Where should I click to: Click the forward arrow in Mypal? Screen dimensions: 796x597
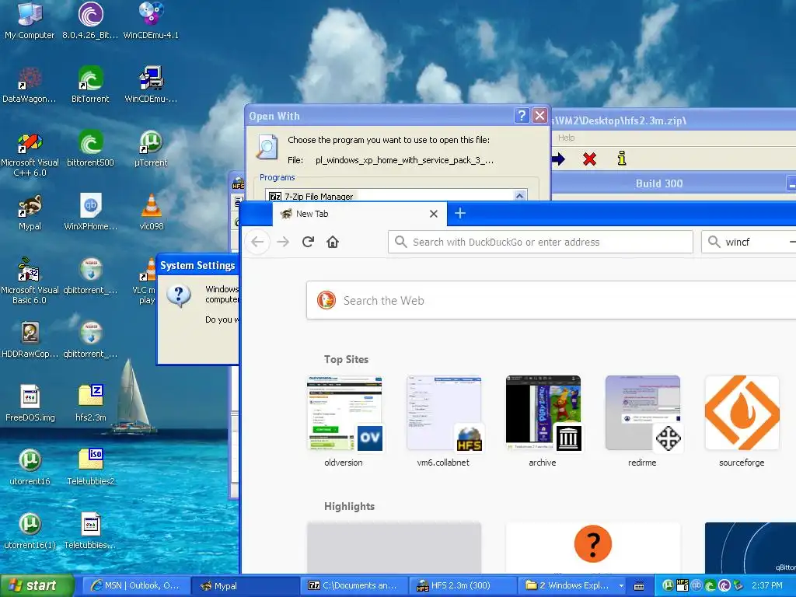[283, 242]
